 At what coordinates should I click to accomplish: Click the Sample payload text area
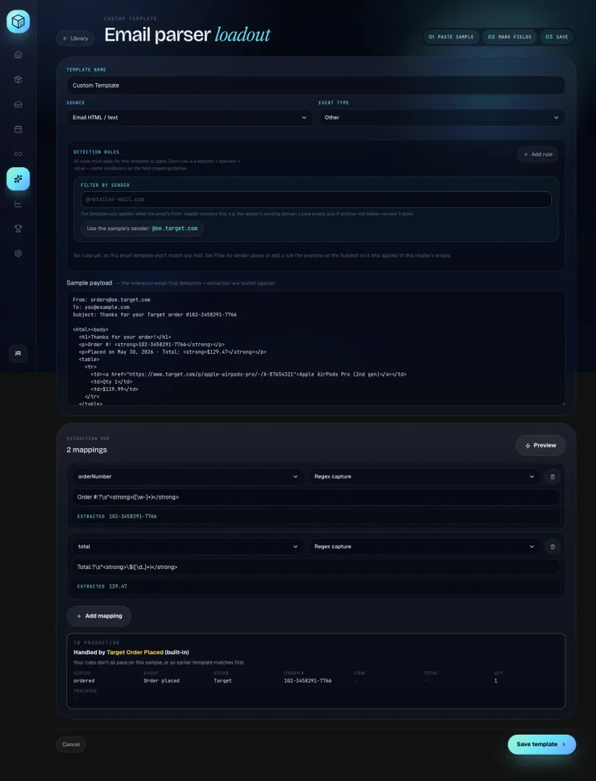[315, 348]
